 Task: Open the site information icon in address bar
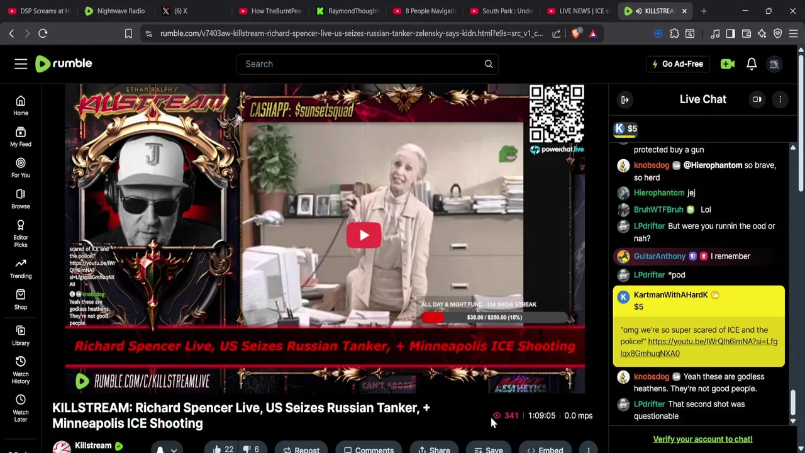coord(148,33)
